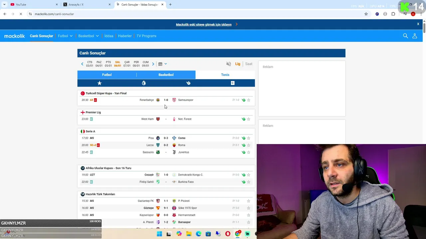Expand calendar dropdown chevron
The width and height of the screenshot is (426, 239).
point(165,64)
